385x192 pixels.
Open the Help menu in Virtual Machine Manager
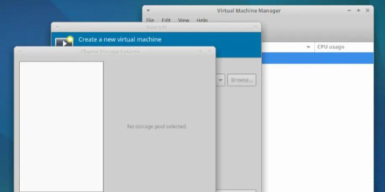[x=202, y=20]
